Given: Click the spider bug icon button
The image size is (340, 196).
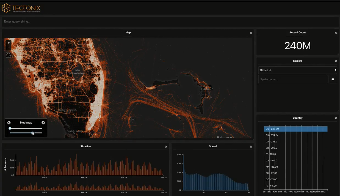Looking at the screenshot, I should (x=333, y=79).
